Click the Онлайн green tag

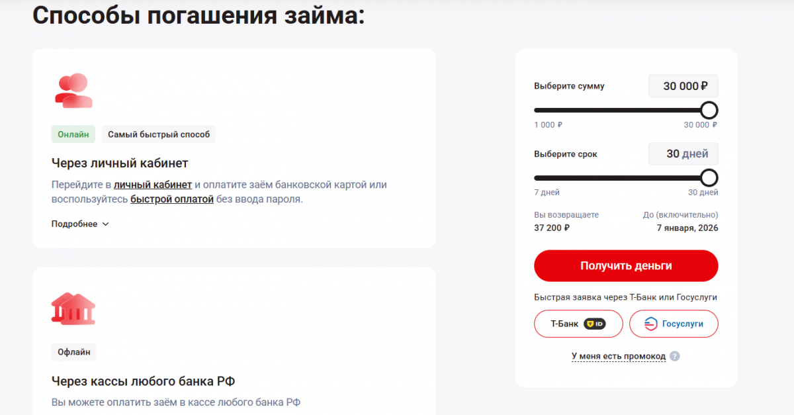73,134
